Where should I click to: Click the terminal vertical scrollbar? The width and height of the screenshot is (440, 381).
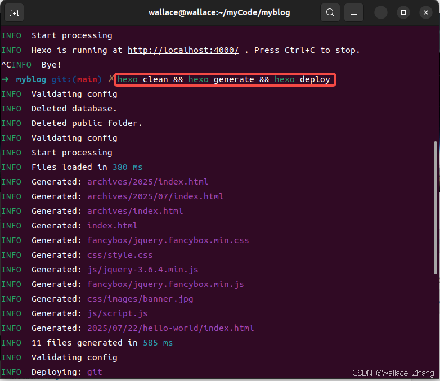[x=435, y=208]
